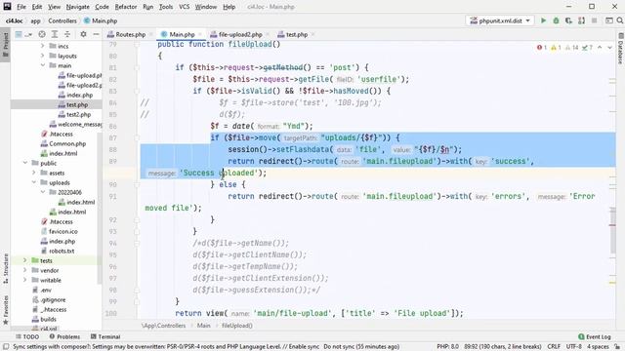Screen dimensions: 625x351
Task: Open the Refactor menu
Action: (126, 7)
